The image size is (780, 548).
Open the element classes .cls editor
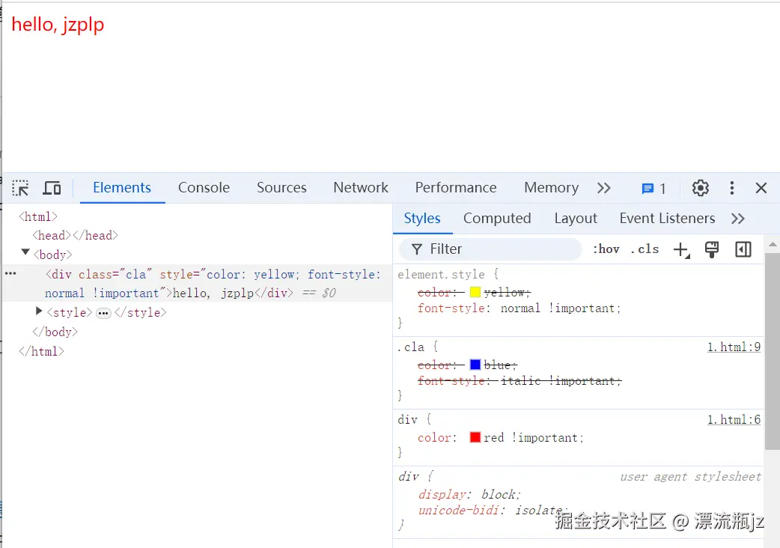(x=645, y=249)
